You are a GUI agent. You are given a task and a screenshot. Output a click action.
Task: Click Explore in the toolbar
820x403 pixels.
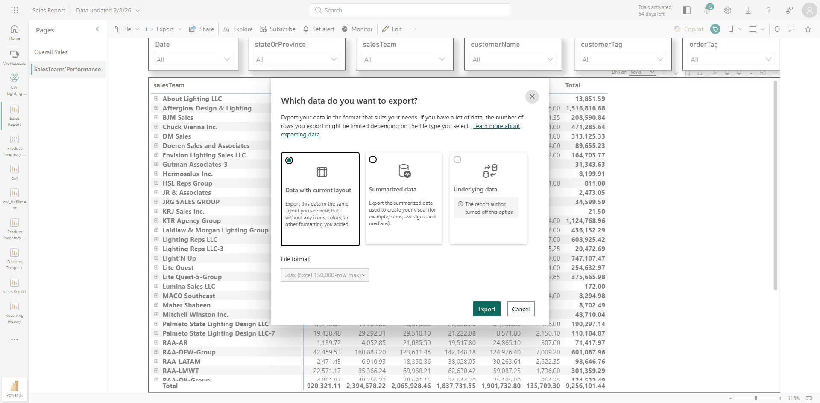pos(238,29)
